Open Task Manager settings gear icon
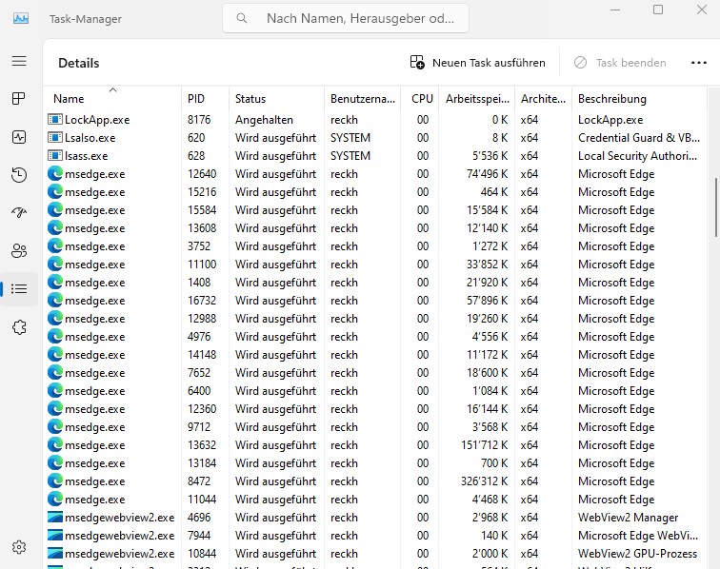 pyautogui.click(x=19, y=547)
